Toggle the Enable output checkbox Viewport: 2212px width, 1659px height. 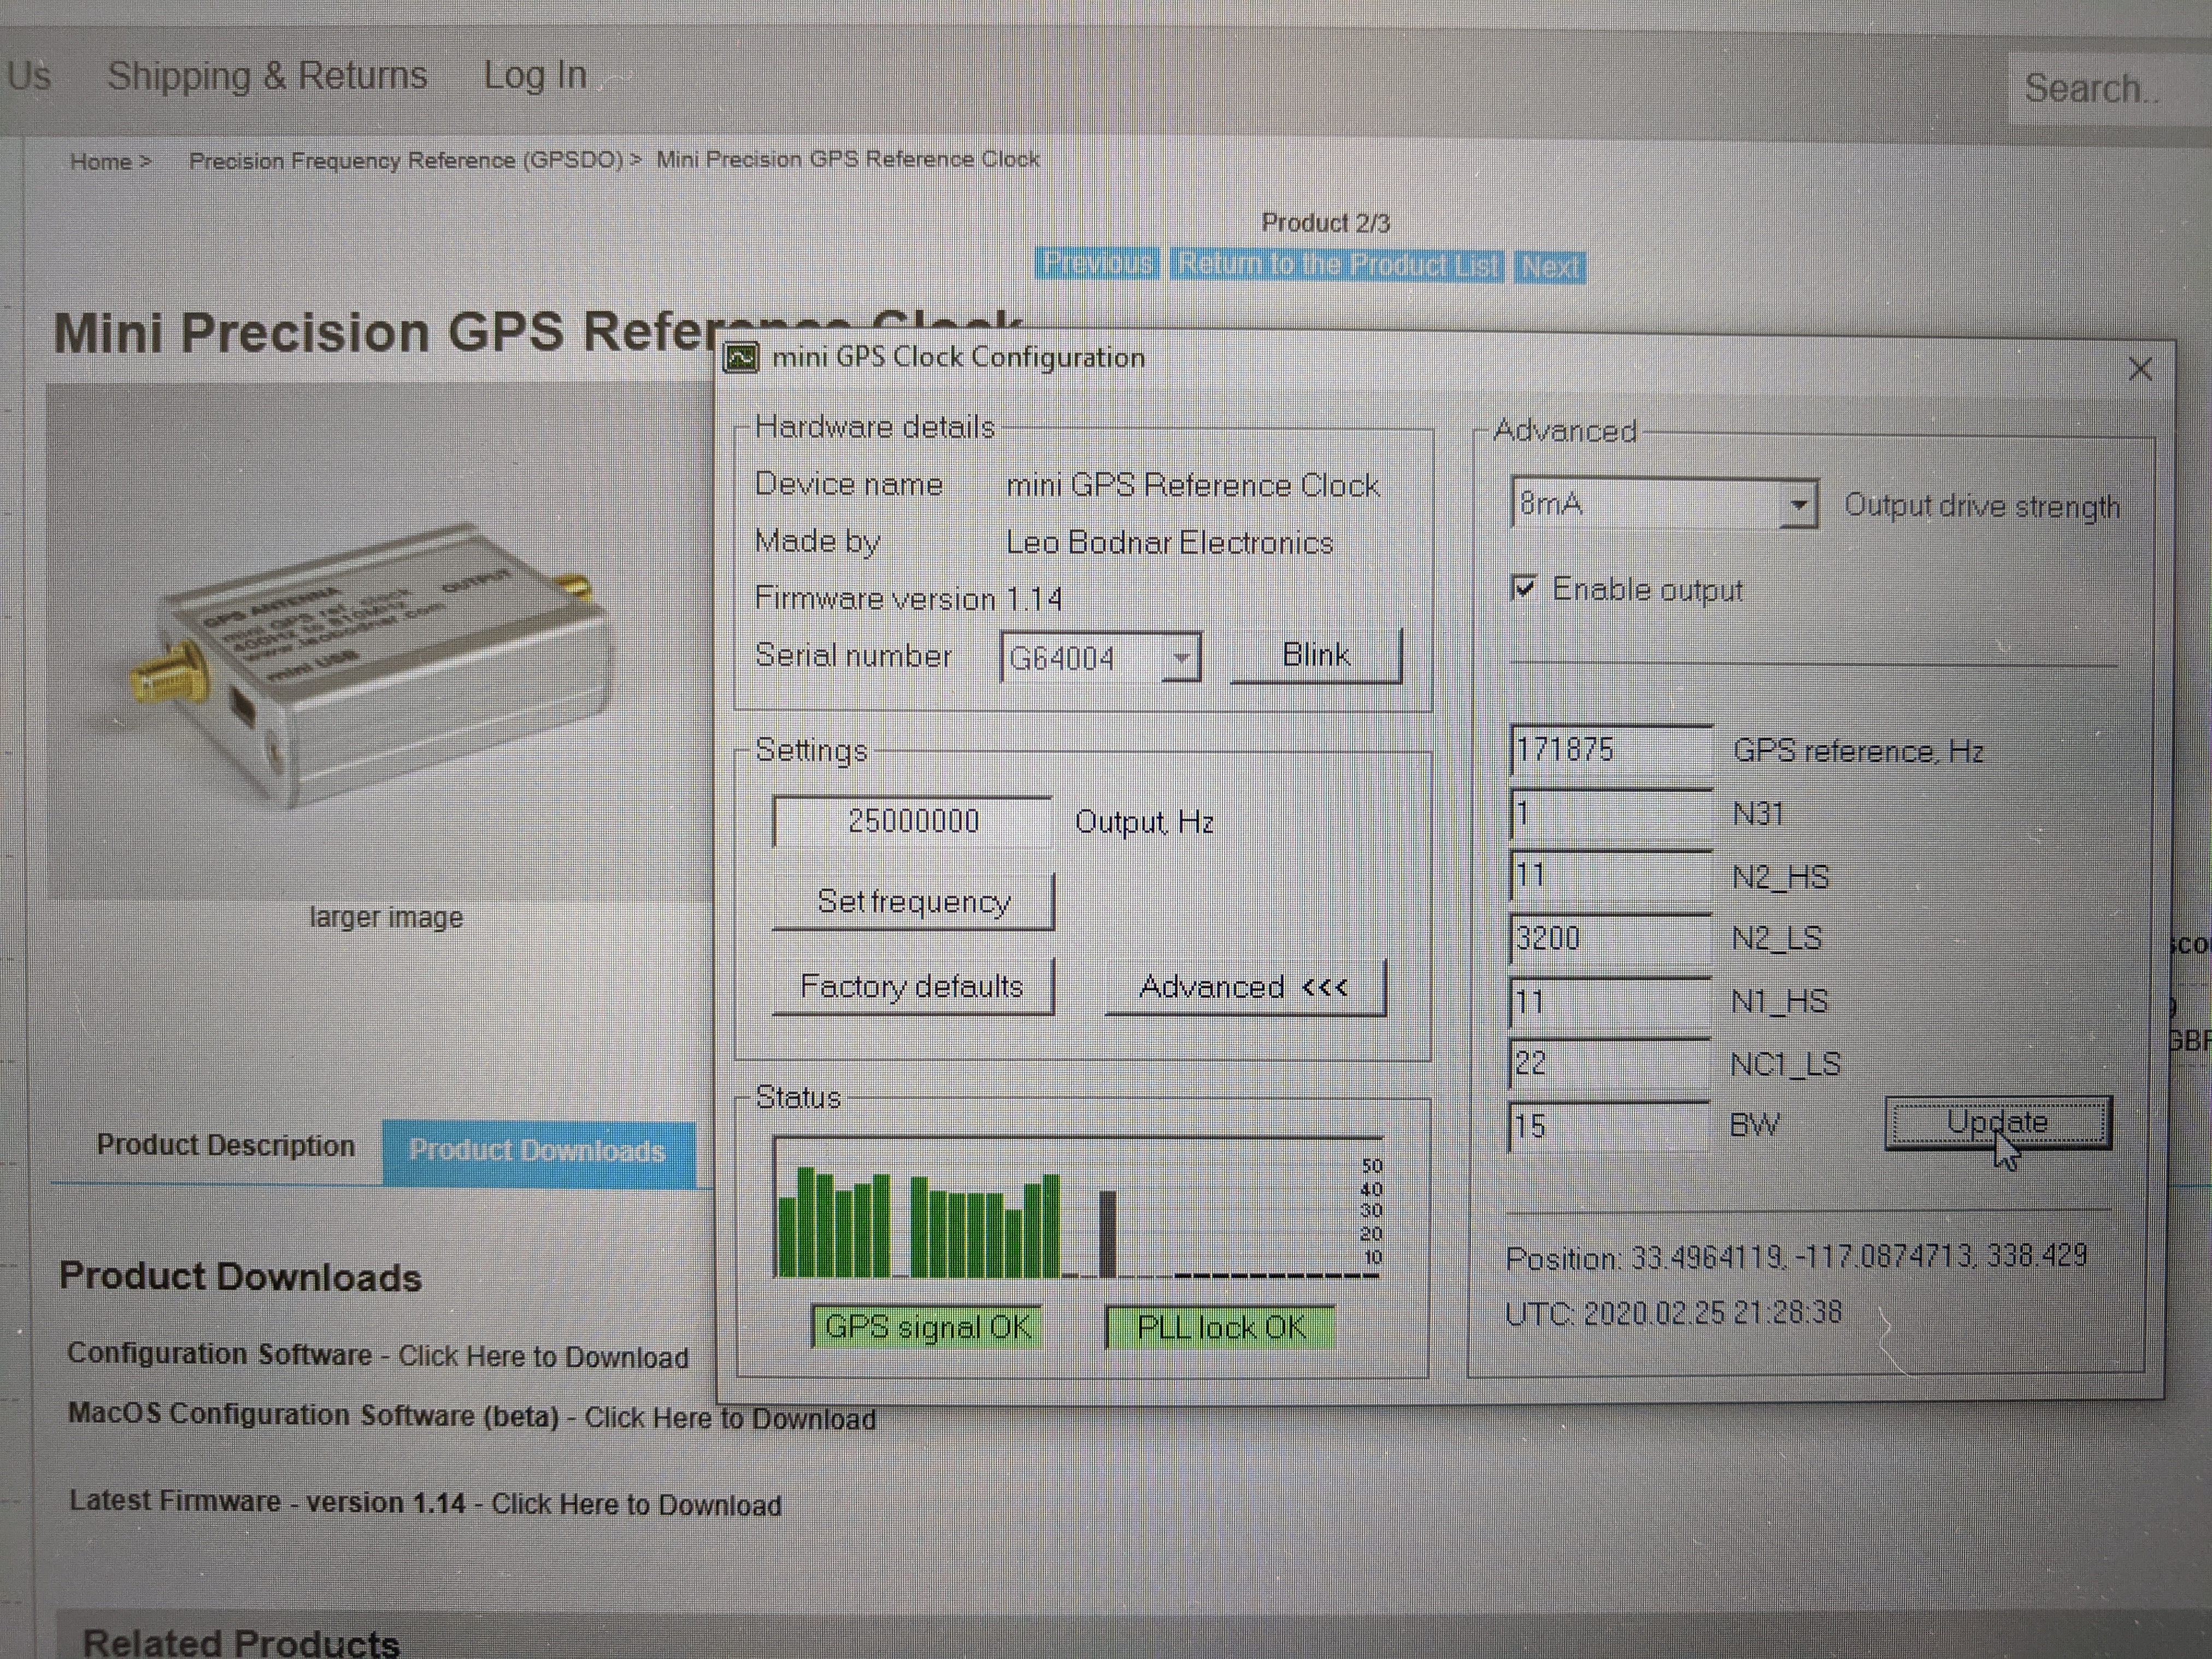pyautogui.click(x=1523, y=588)
